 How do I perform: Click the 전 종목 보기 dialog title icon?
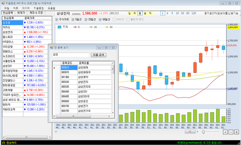click(52, 48)
